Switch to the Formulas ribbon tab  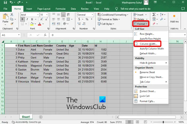point(60,9)
